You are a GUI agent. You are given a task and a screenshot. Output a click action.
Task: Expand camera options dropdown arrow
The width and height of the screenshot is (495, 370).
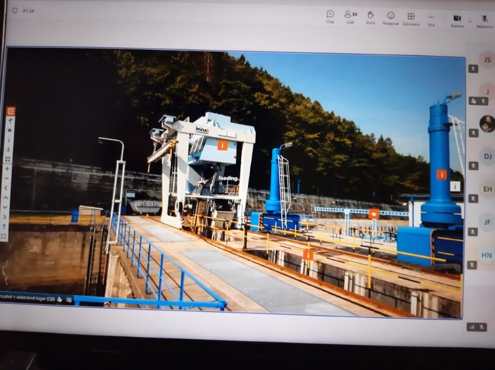click(470, 21)
